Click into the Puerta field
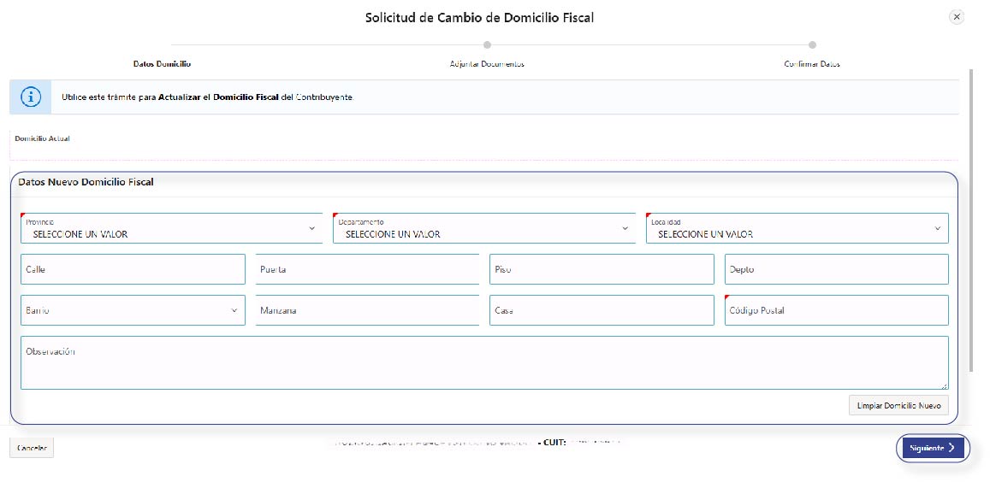 (367, 269)
